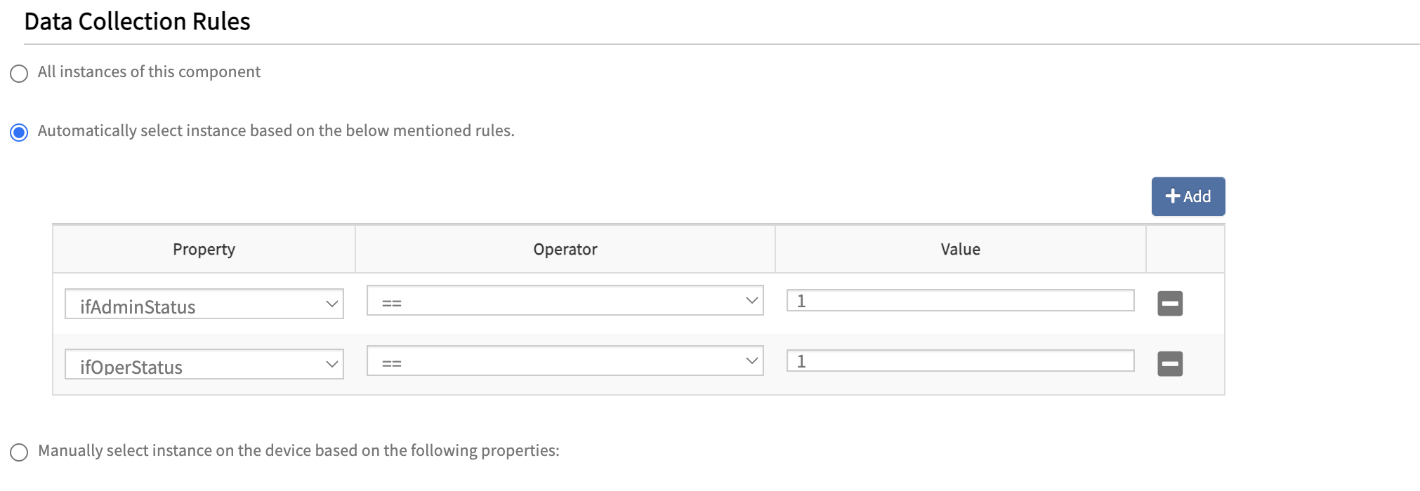
Task: Choose 'Manually select instance on the device' radio
Action: pos(19,452)
